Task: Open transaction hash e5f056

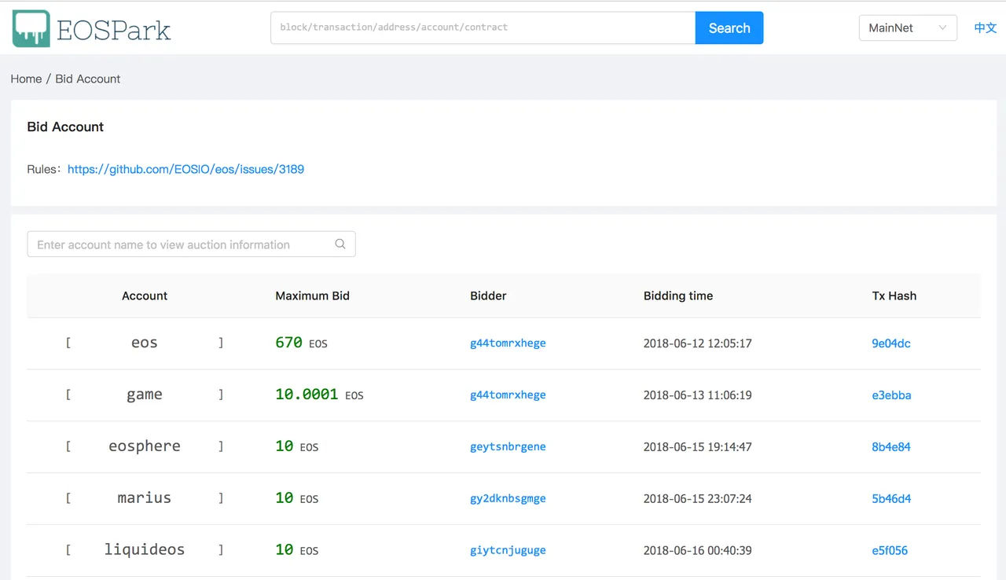Action: (890, 551)
